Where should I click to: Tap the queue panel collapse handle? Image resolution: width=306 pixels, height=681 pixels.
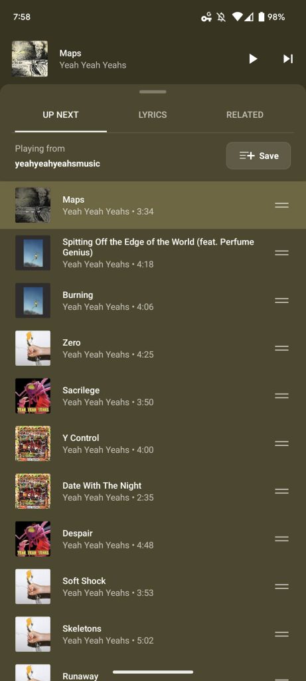point(153,92)
